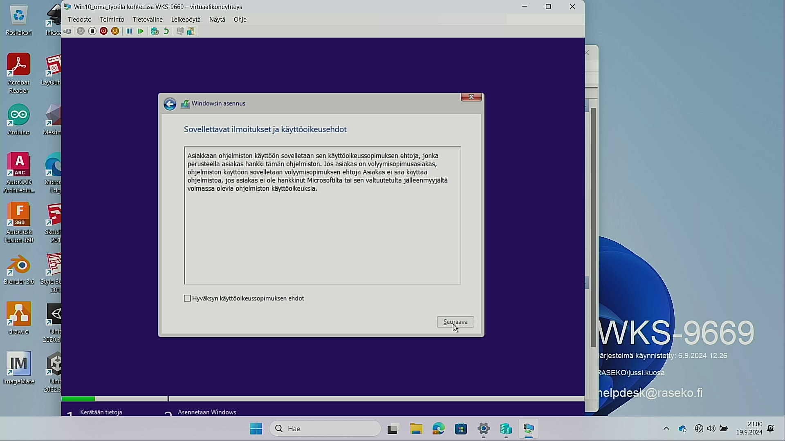Open network settings from the tray

pyautogui.click(x=699, y=429)
